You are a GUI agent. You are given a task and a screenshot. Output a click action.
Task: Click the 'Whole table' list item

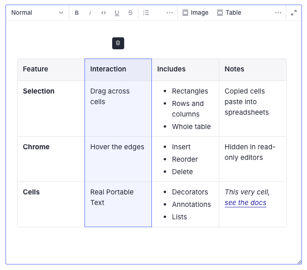[191, 127]
